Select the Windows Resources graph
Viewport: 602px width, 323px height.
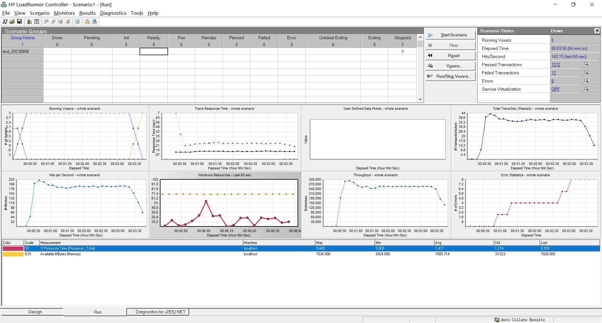coord(225,205)
